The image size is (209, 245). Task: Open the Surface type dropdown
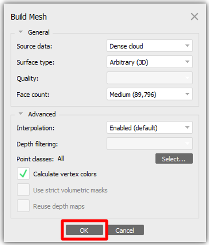click(x=149, y=62)
